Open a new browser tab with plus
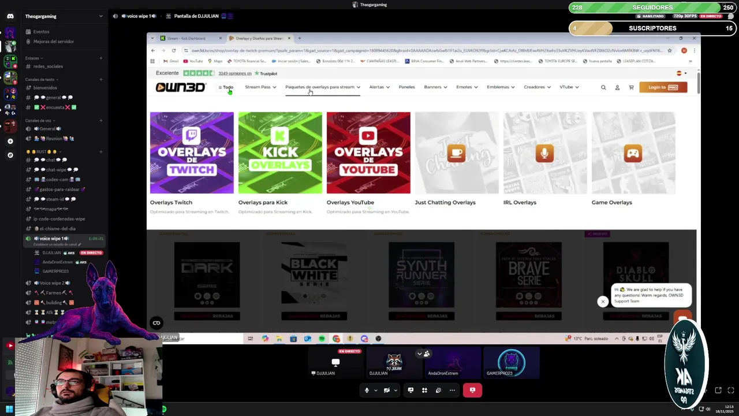The height and width of the screenshot is (416, 739). [299, 38]
